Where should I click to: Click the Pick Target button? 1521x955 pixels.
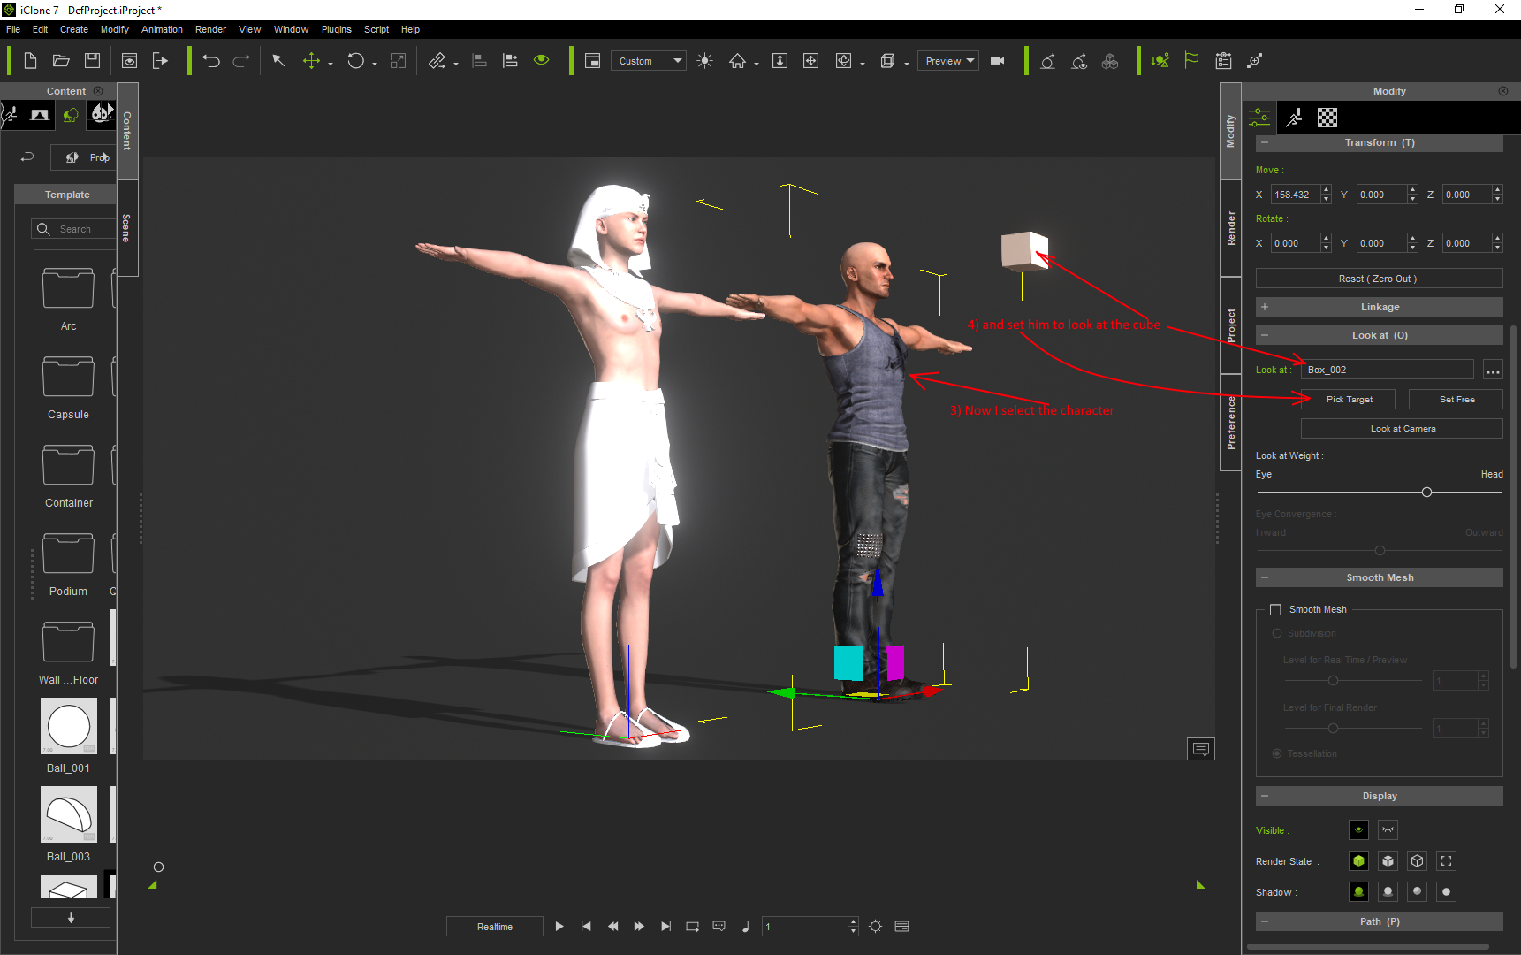(1349, 400)
